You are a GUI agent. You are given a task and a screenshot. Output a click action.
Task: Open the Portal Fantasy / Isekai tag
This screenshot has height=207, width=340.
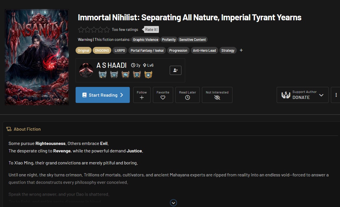tap(147, 50)
